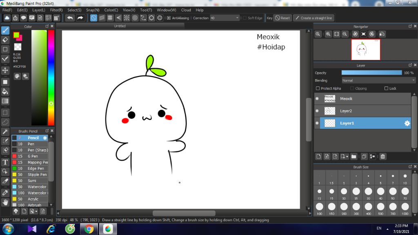Open Google Chrome from the taskbar
Viewport: 418px width, 235px height.
tap(89, 229)
